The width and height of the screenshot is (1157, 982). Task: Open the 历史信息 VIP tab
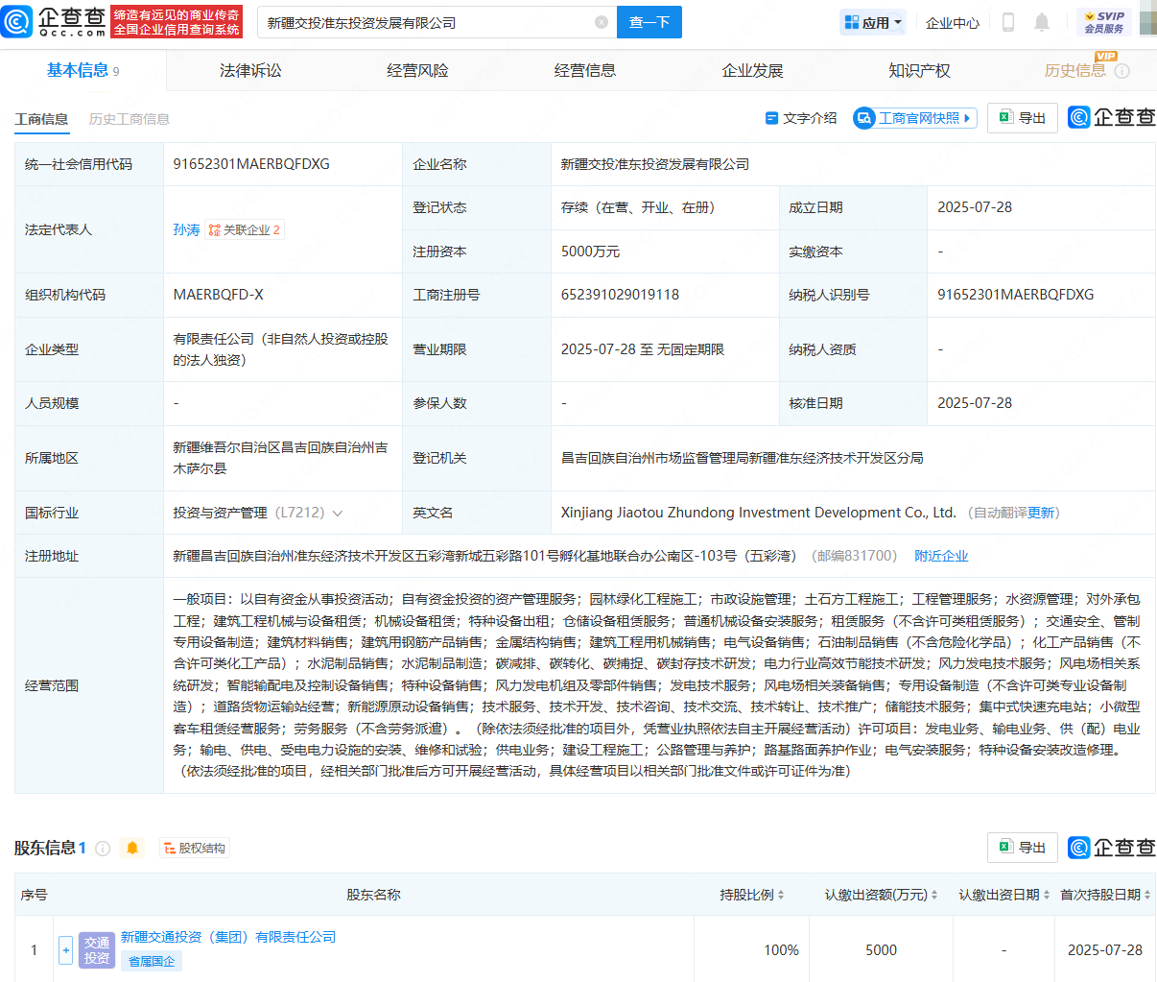point(1074,71)
